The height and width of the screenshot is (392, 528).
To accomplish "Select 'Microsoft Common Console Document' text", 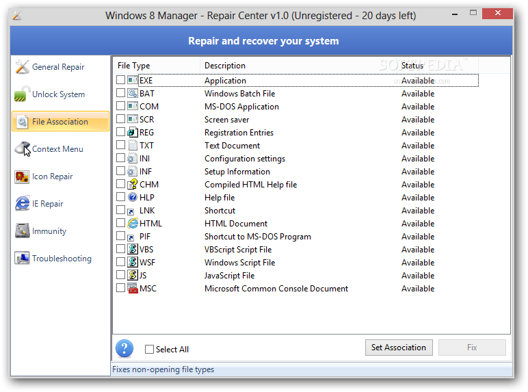I will 276,289.
